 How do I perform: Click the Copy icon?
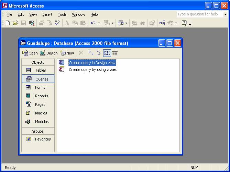tap(75, 23)
